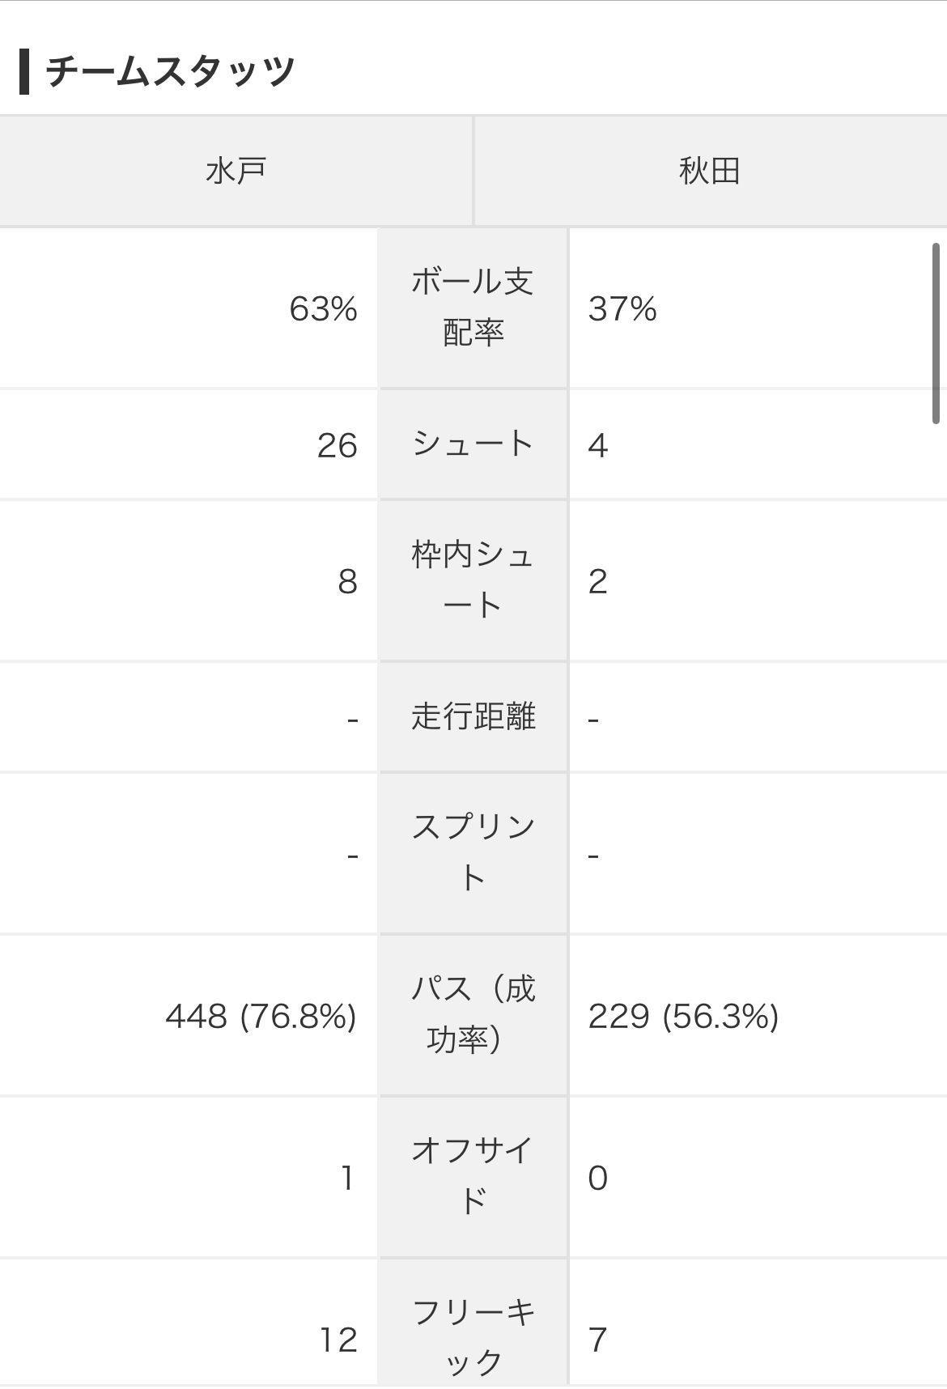Screen dimensions: 947x1389
Task: Click the 12 free kicks value
Action: 338,1340
